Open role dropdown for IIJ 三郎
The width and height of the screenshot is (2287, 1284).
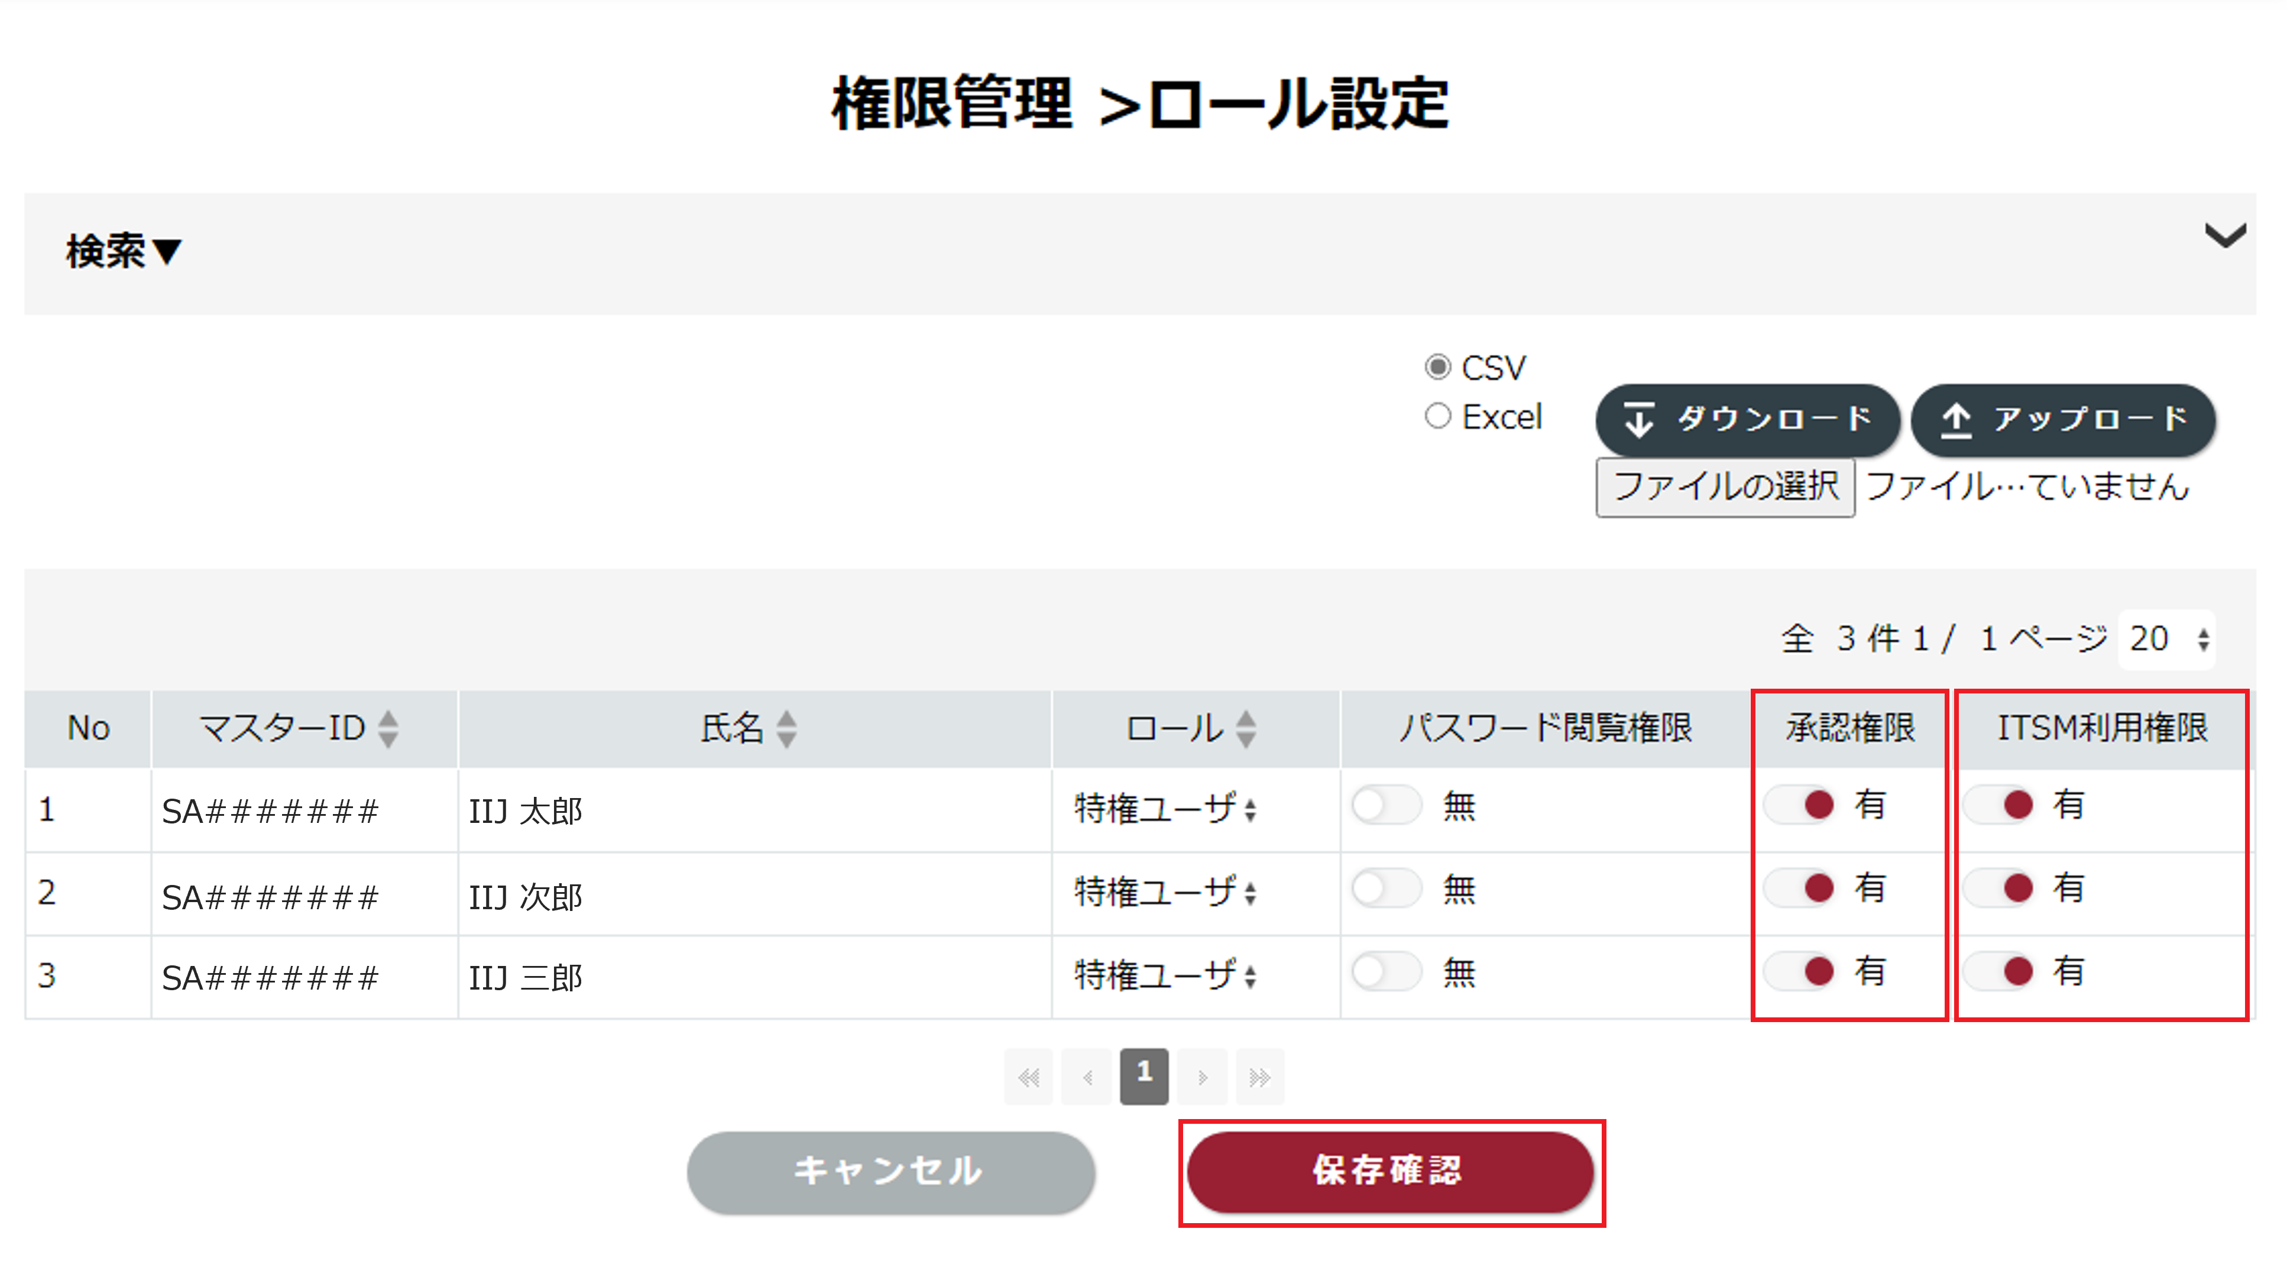coord(1166,975)
